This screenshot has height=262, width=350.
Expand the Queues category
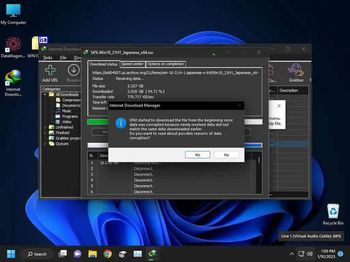(45, 144)
